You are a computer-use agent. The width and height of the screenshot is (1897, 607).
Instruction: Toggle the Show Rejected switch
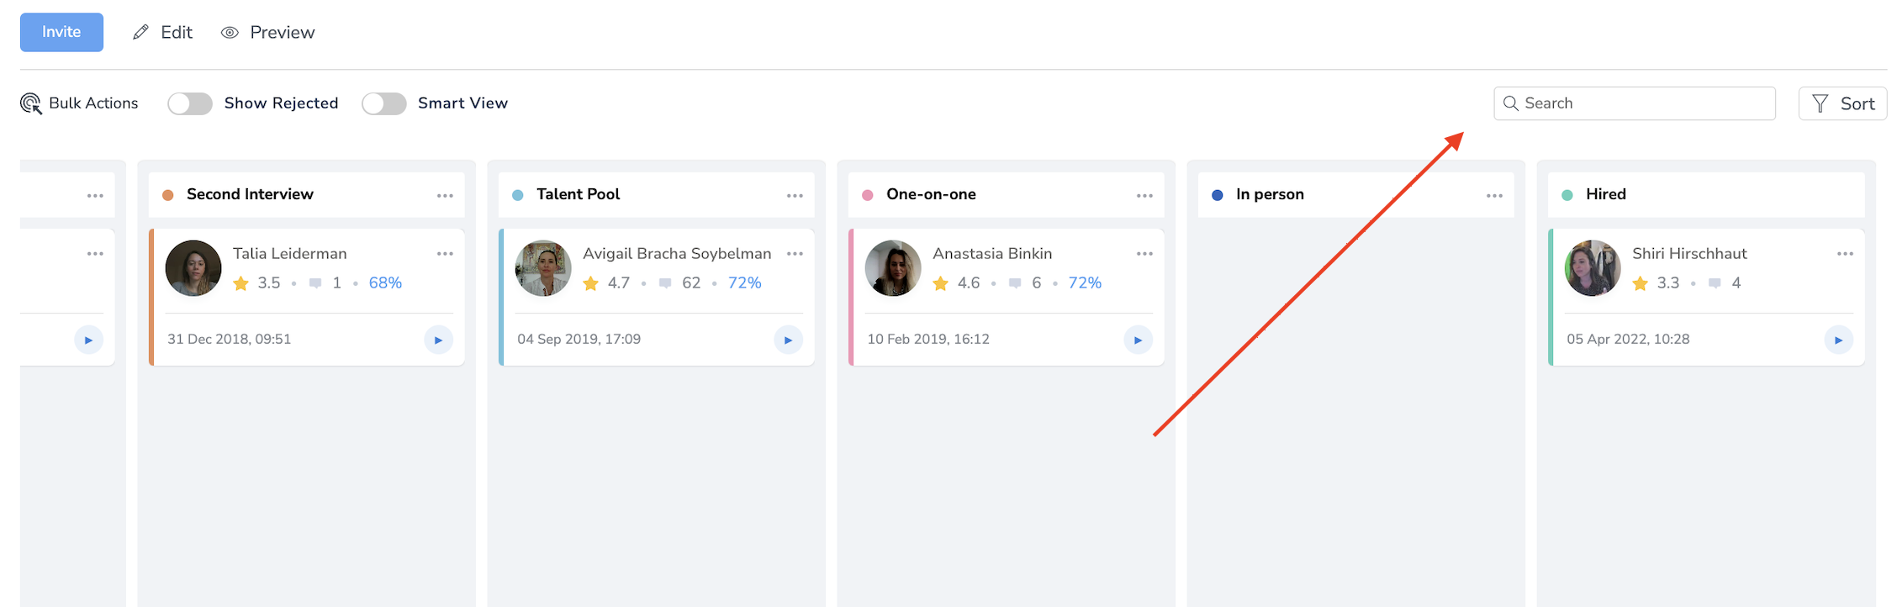(190, 103)
